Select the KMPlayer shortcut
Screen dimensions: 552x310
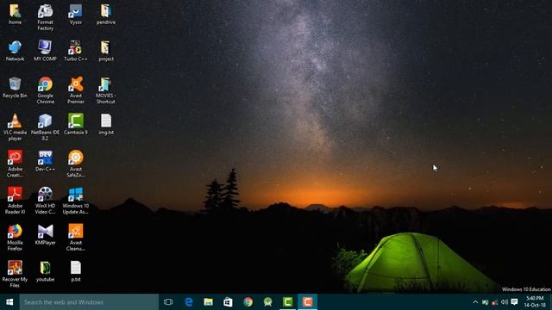tap(45, 234)
